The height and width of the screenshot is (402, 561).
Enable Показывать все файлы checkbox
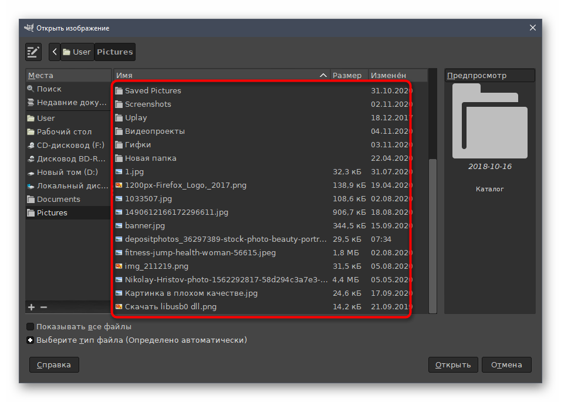tap(31, 326)
